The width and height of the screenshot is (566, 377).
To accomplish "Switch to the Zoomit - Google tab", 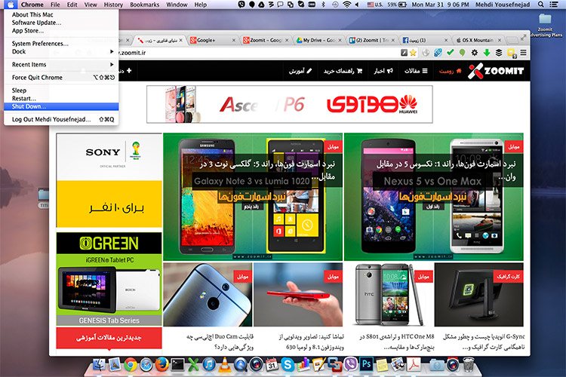I will tap(265, 40).
